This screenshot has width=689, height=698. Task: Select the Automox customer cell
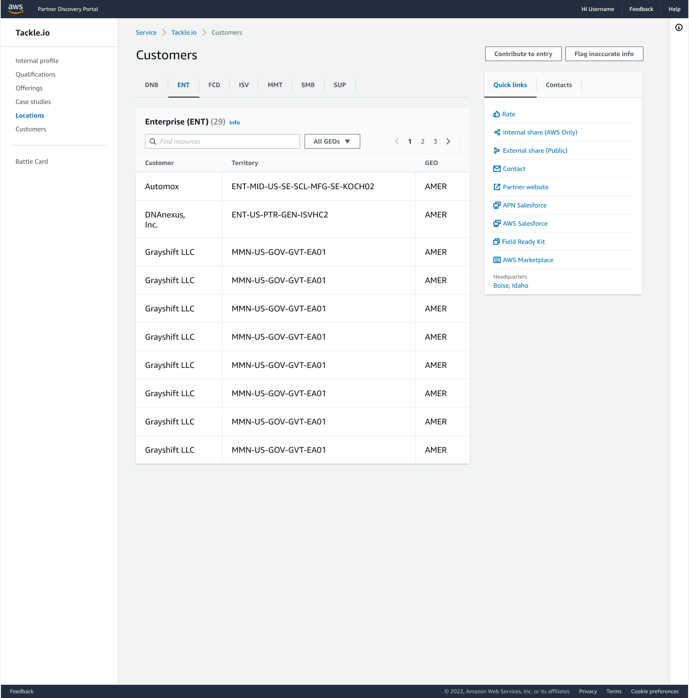(x=179, y=186)
